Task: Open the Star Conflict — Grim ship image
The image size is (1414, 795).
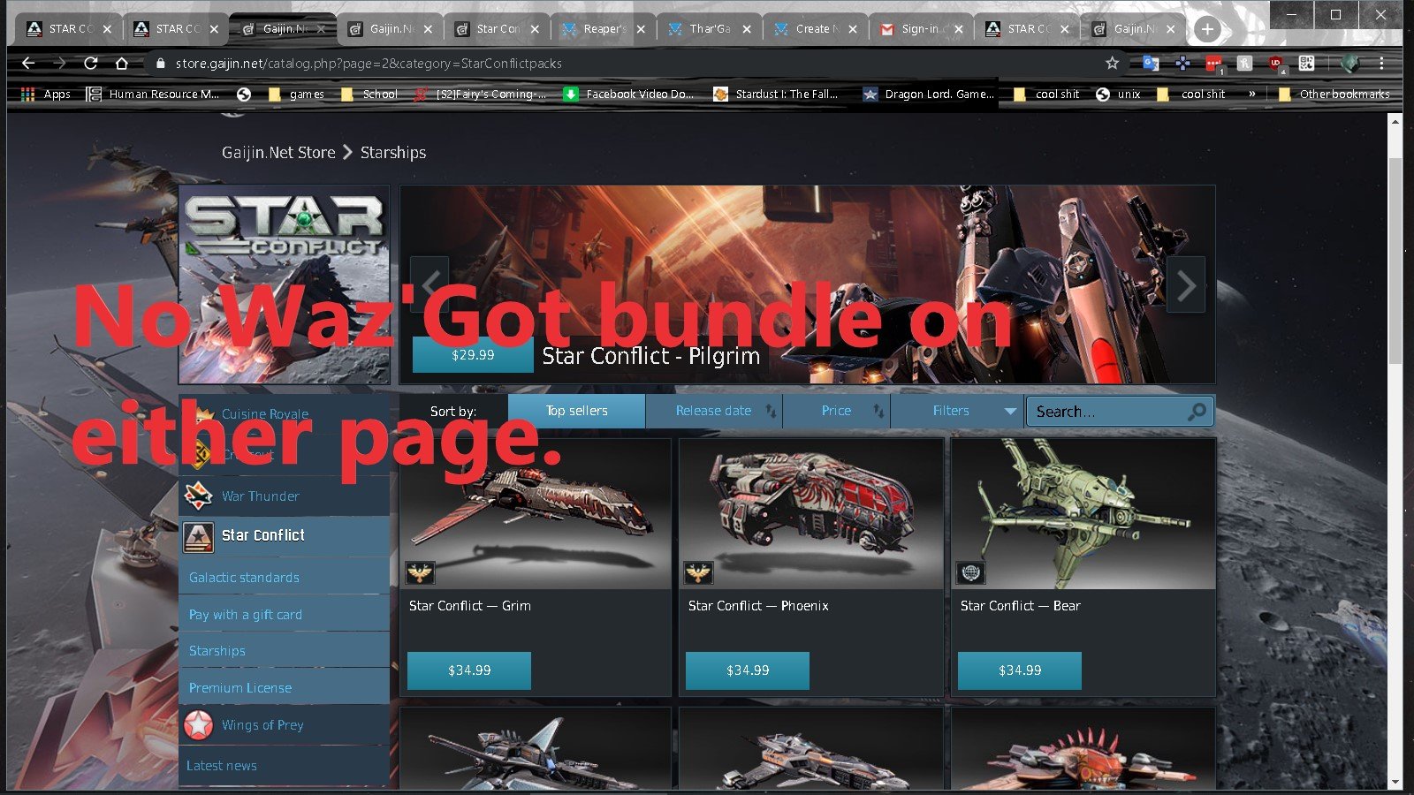Action: point(536,514)
